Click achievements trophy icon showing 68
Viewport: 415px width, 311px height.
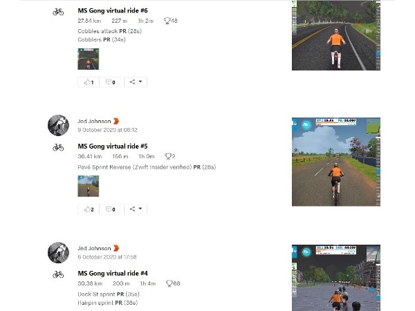click(169, 283)
